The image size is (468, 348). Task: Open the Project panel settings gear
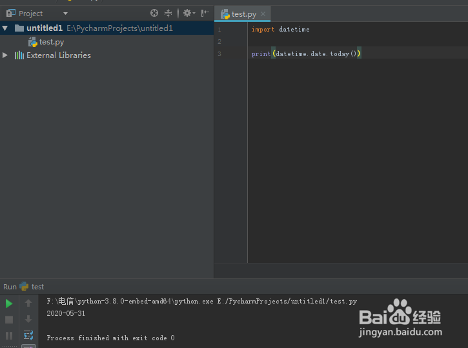point(189,13)
